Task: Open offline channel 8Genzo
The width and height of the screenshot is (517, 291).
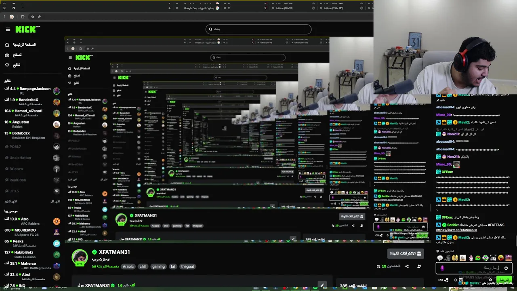Action: click(x=32, y=169)
